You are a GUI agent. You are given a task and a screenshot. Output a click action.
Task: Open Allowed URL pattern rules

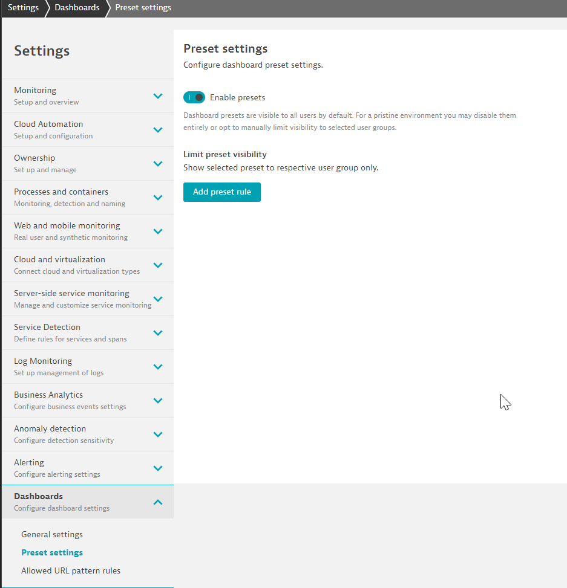point(71,570)
